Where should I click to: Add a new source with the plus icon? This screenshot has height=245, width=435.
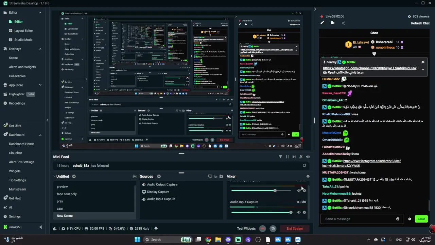[x=159, y=176]
